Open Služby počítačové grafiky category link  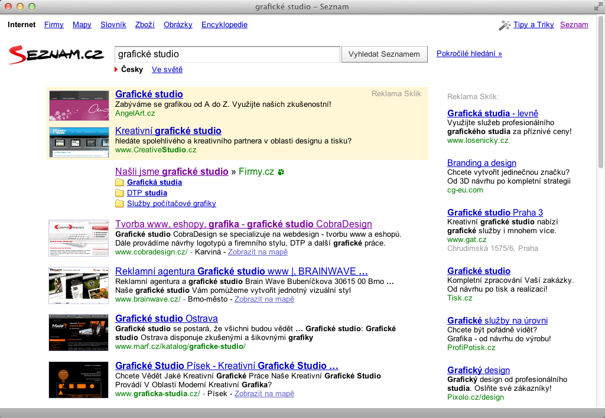coord(171,204)
